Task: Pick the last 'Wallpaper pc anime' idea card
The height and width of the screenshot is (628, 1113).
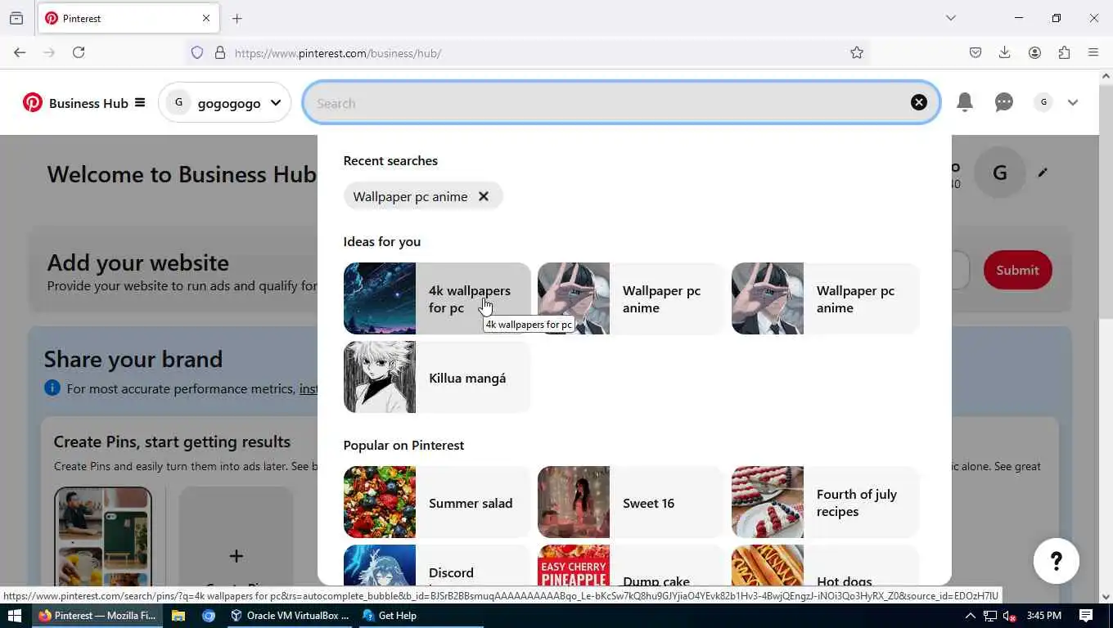Action: click(x=825, y=298)
